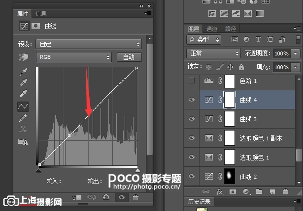Image resolution: width=303 pixels, height=211 pixels.
Task: Toggle layer visibility eye in Properties panel
Action: point(122,197)
